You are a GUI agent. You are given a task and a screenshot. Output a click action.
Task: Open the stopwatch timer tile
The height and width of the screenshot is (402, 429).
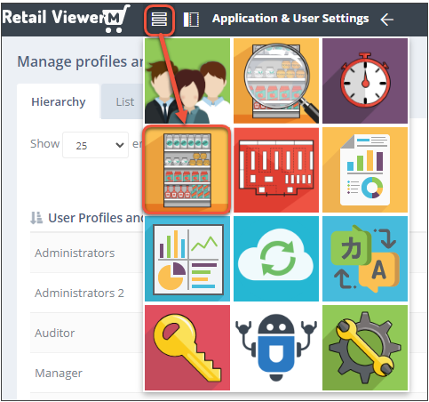(x=365, y=81)
